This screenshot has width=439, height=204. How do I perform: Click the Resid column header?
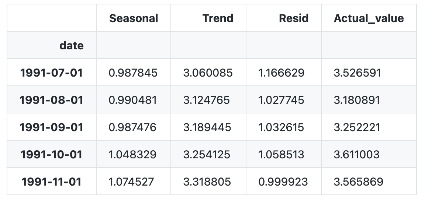(294, 18)
